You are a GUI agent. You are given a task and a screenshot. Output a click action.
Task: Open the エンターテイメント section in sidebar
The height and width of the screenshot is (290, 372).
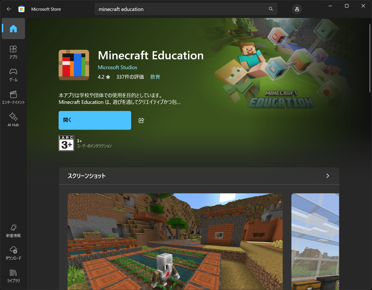pyautogui.click(x=13, y=98)
